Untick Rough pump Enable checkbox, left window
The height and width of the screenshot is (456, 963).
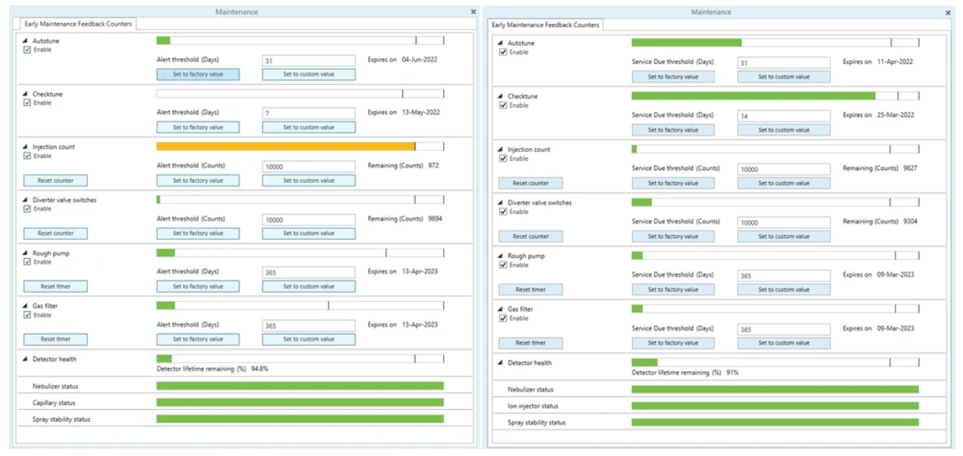[x=28, y=262]
